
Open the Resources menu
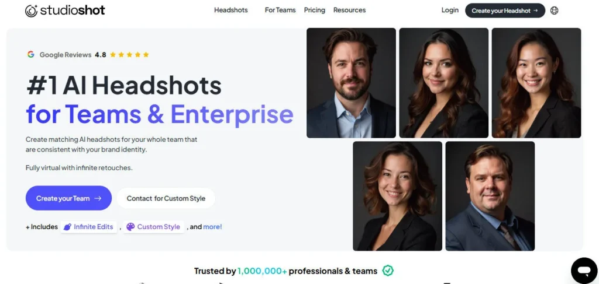pos(349,10)
